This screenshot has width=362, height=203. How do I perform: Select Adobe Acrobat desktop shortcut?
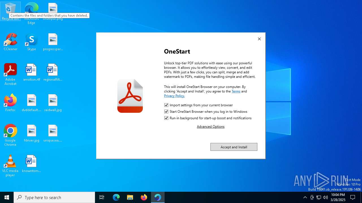point(10,74)
